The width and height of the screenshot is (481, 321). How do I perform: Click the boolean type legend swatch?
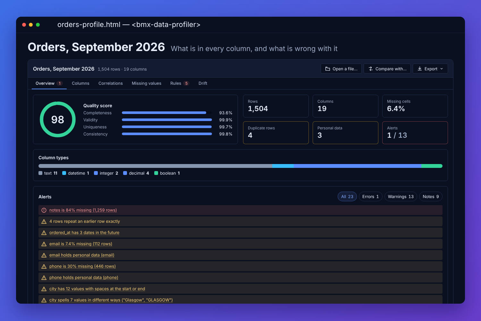156,173
